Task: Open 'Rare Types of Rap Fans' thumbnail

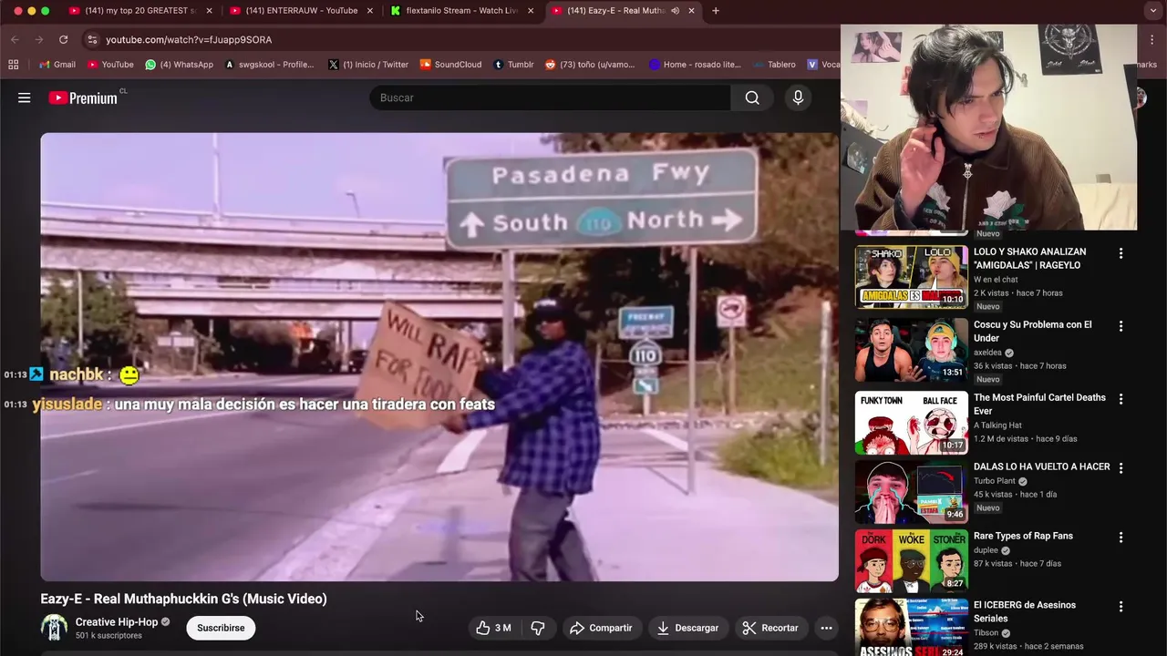Action: coord(911,561)
